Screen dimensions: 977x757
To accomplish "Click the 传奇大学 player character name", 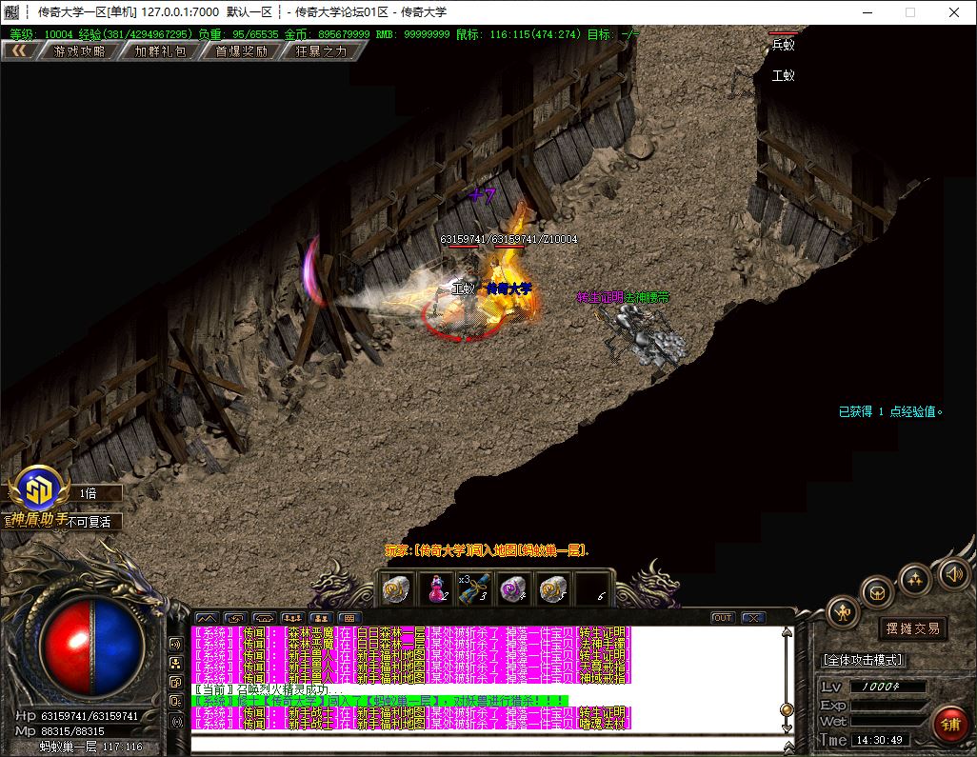I will pos(509,289).
